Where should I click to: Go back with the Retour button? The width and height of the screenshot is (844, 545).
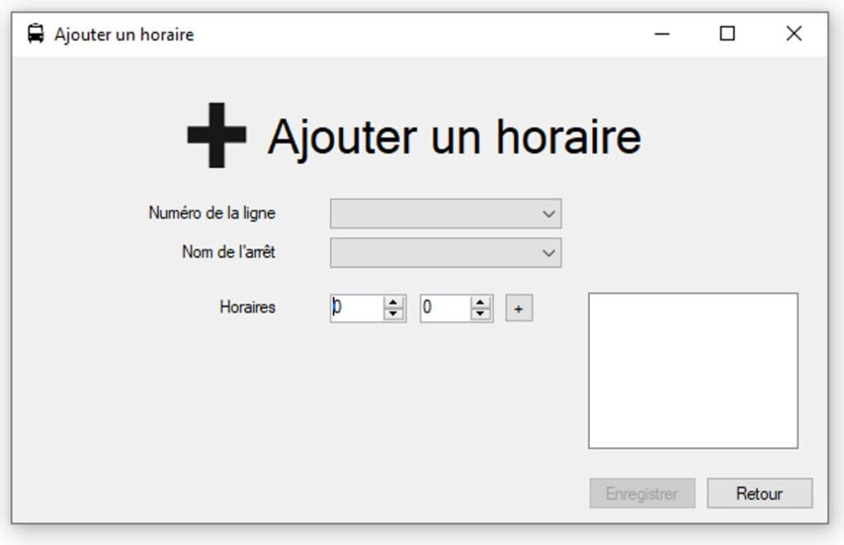tap(759, 493)
